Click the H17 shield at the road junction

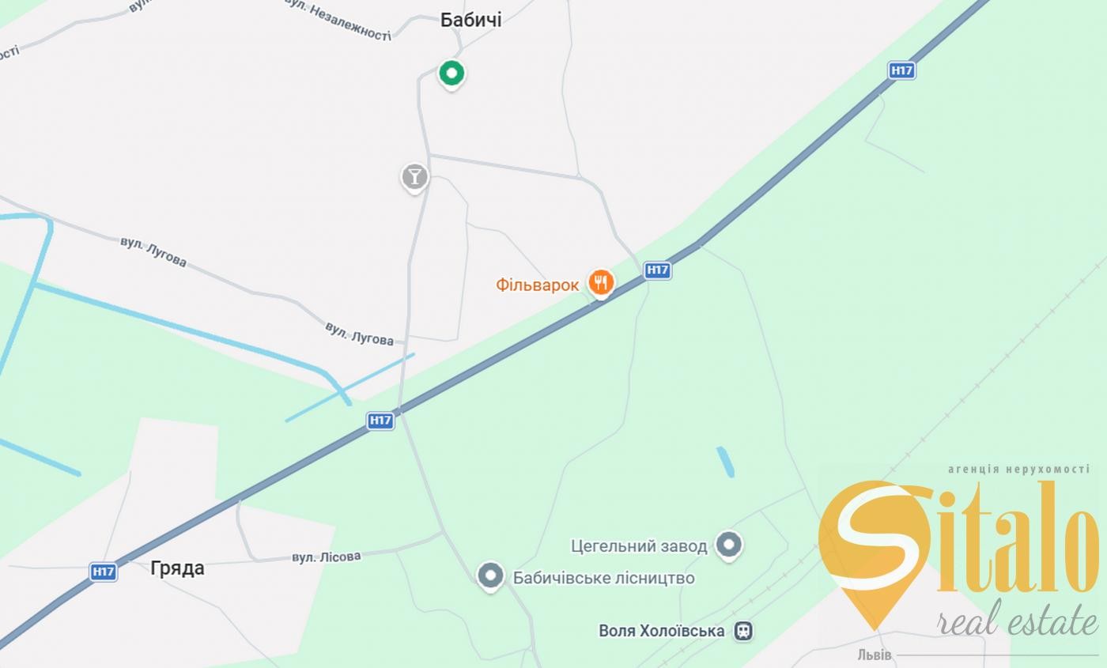click(380, 421)
